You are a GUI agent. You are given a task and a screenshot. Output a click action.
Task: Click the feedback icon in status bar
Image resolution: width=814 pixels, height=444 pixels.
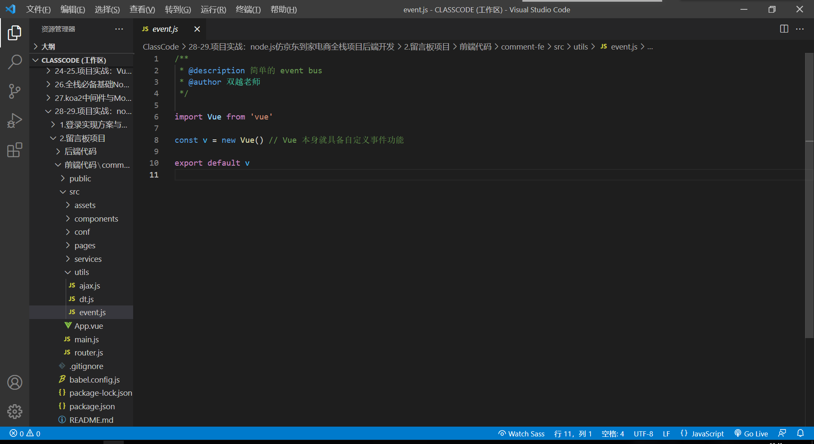[x=782, y=433]
